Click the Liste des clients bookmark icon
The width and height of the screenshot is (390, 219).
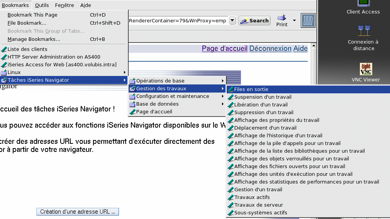coord(4,49)
